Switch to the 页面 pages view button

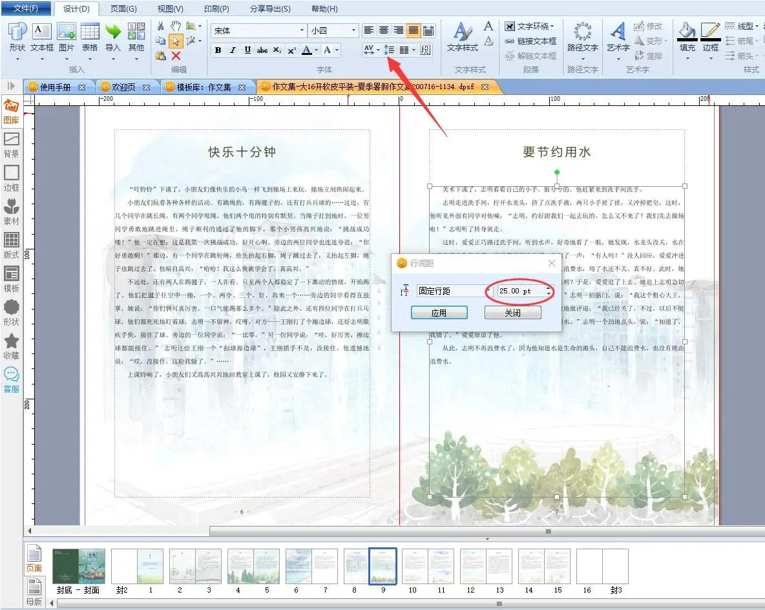click(x=34, y=558)
